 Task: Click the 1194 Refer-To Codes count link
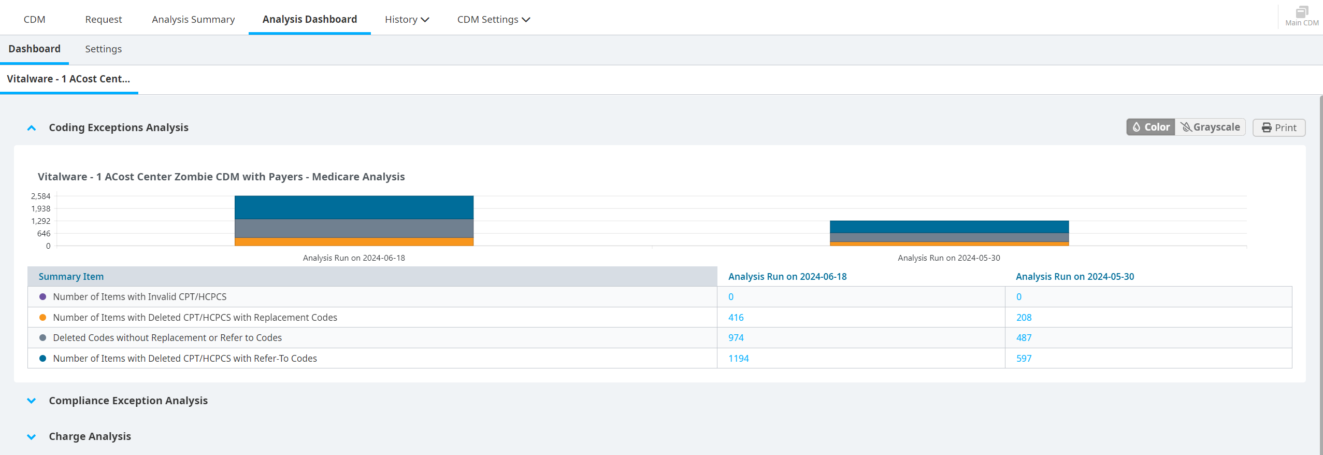tap(738, 358)
